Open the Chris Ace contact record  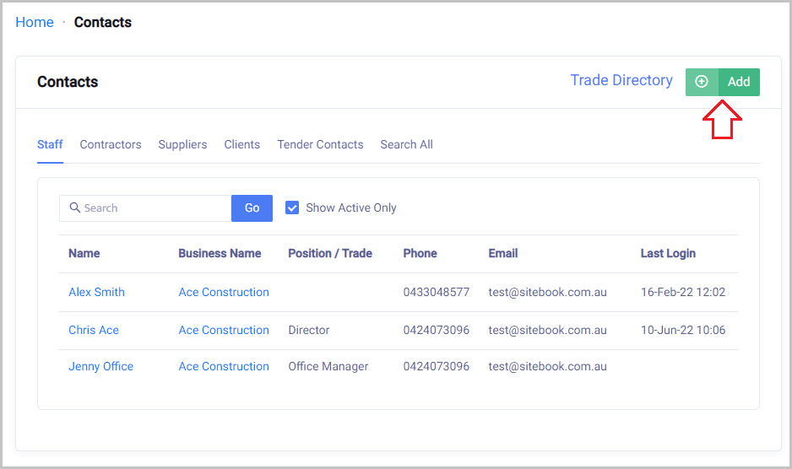coord(94,330)
